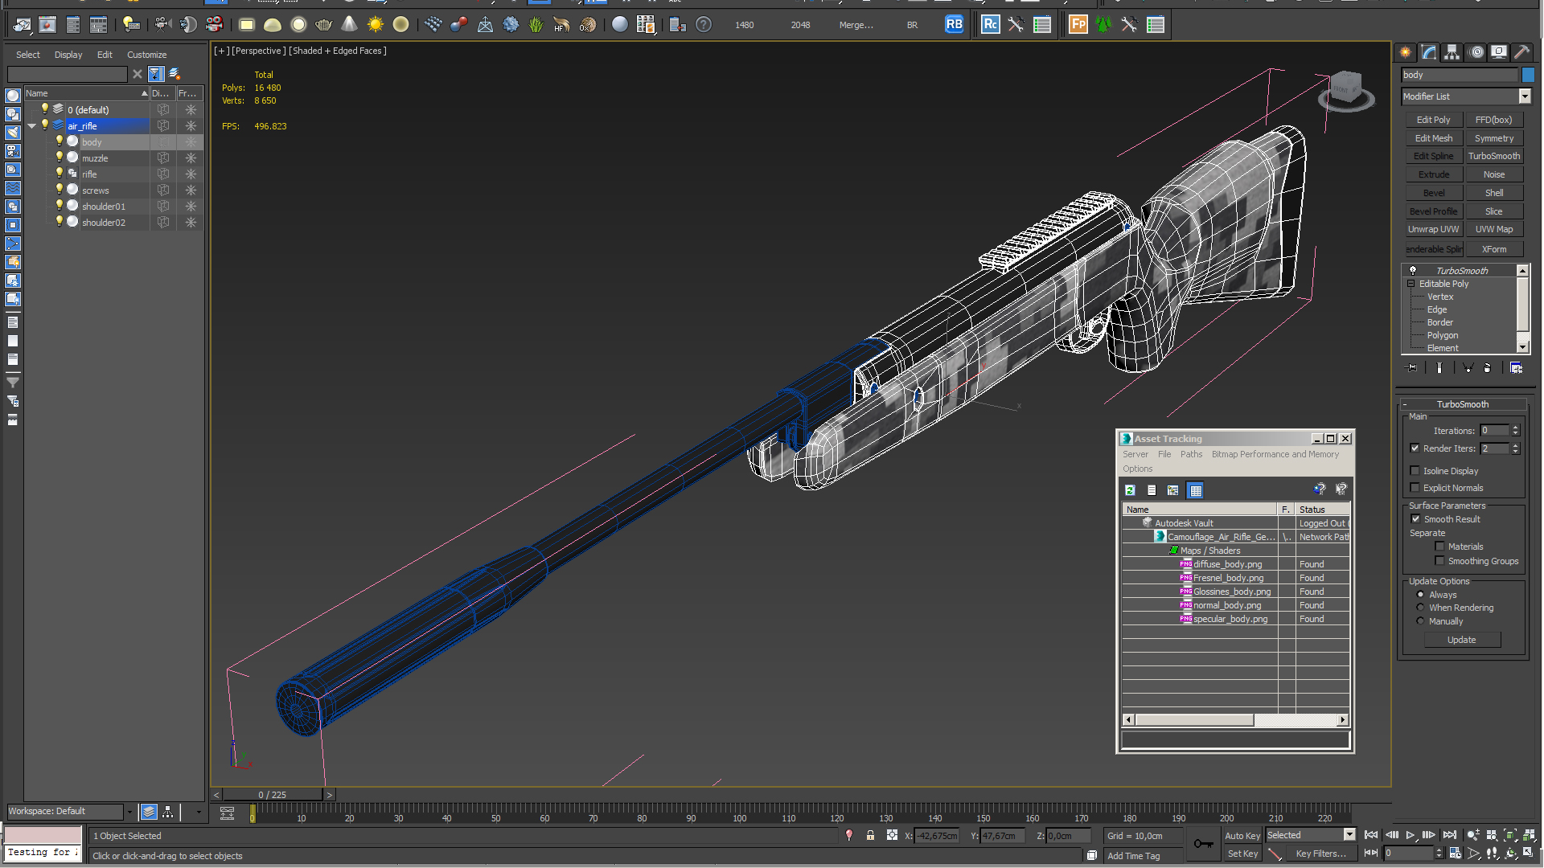Screen dimensions: 1544x868
Task: Open the Paths menu in Asset Tracking
Action: coord(1191,454)
